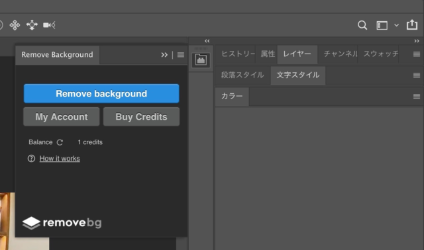Select the 文字スタイル tab

pyautogui.click(x=298, y=75)
